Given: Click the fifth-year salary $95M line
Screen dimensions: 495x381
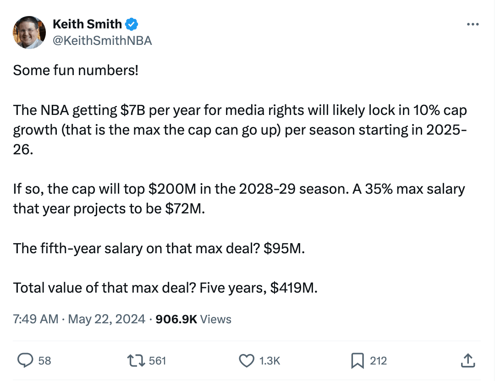Looking at the screenshot, I should point(159,248).
